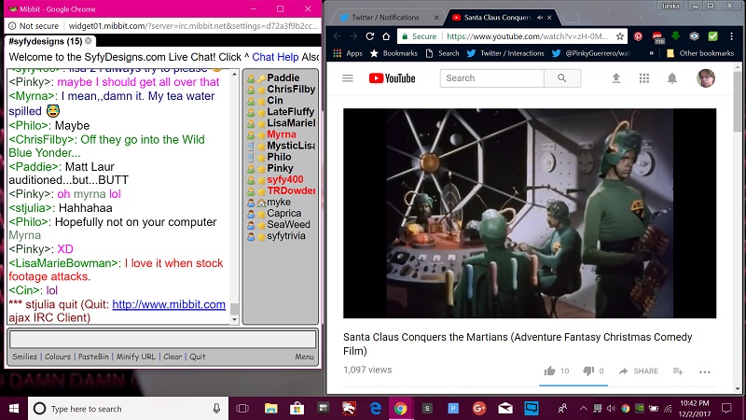Click the Pinterest extension icon

(x=638, y=36)
